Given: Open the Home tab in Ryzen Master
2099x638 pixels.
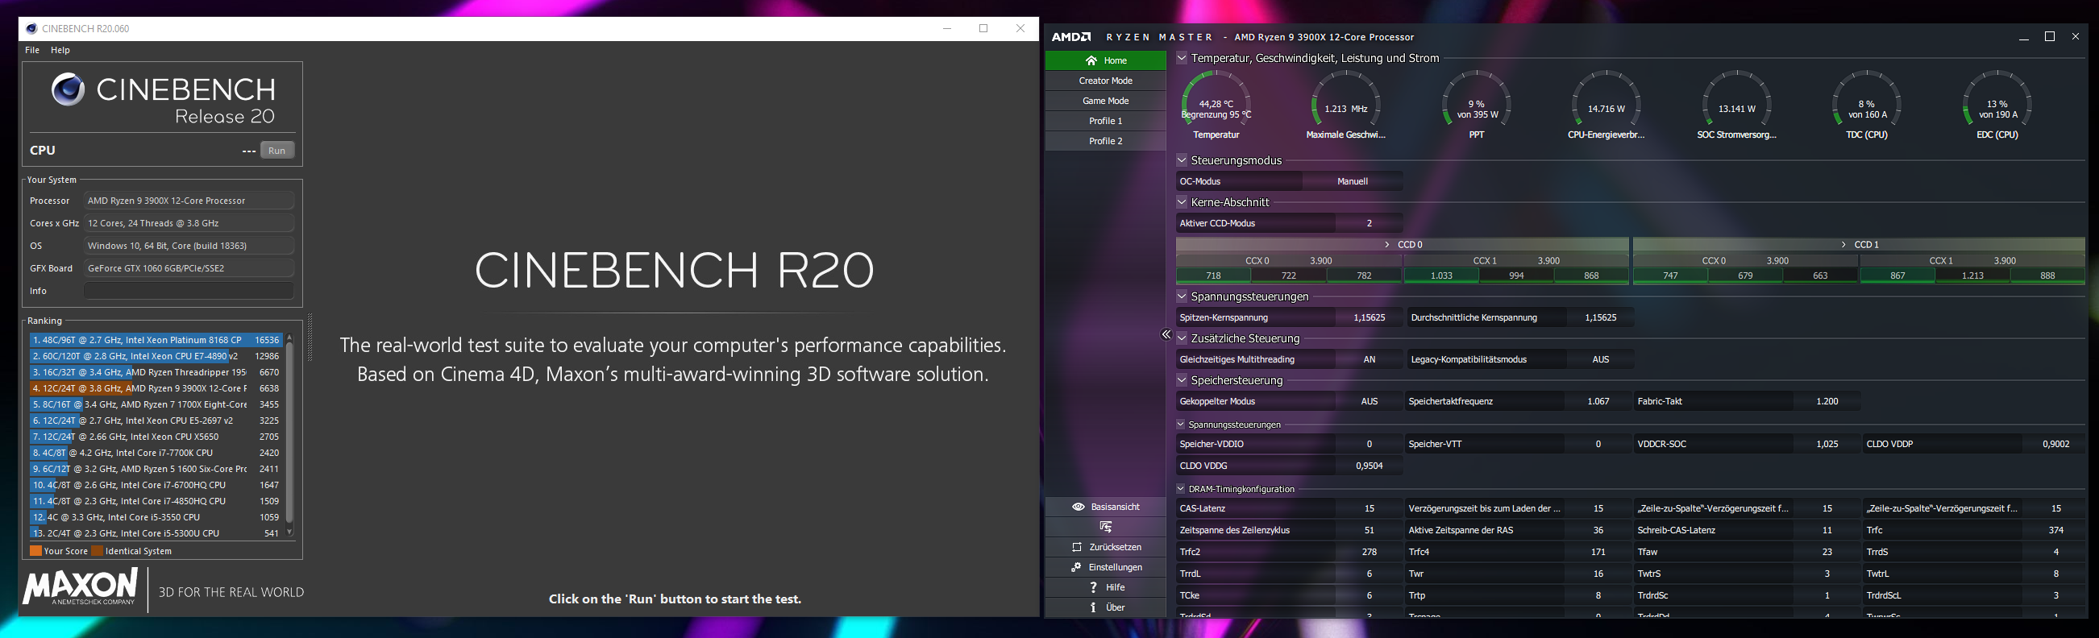Looking at the screenshot, I should [1106, 60].
